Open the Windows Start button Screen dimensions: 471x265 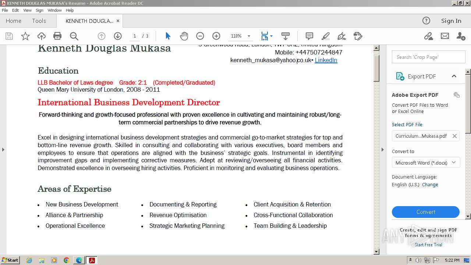(10, 260)
